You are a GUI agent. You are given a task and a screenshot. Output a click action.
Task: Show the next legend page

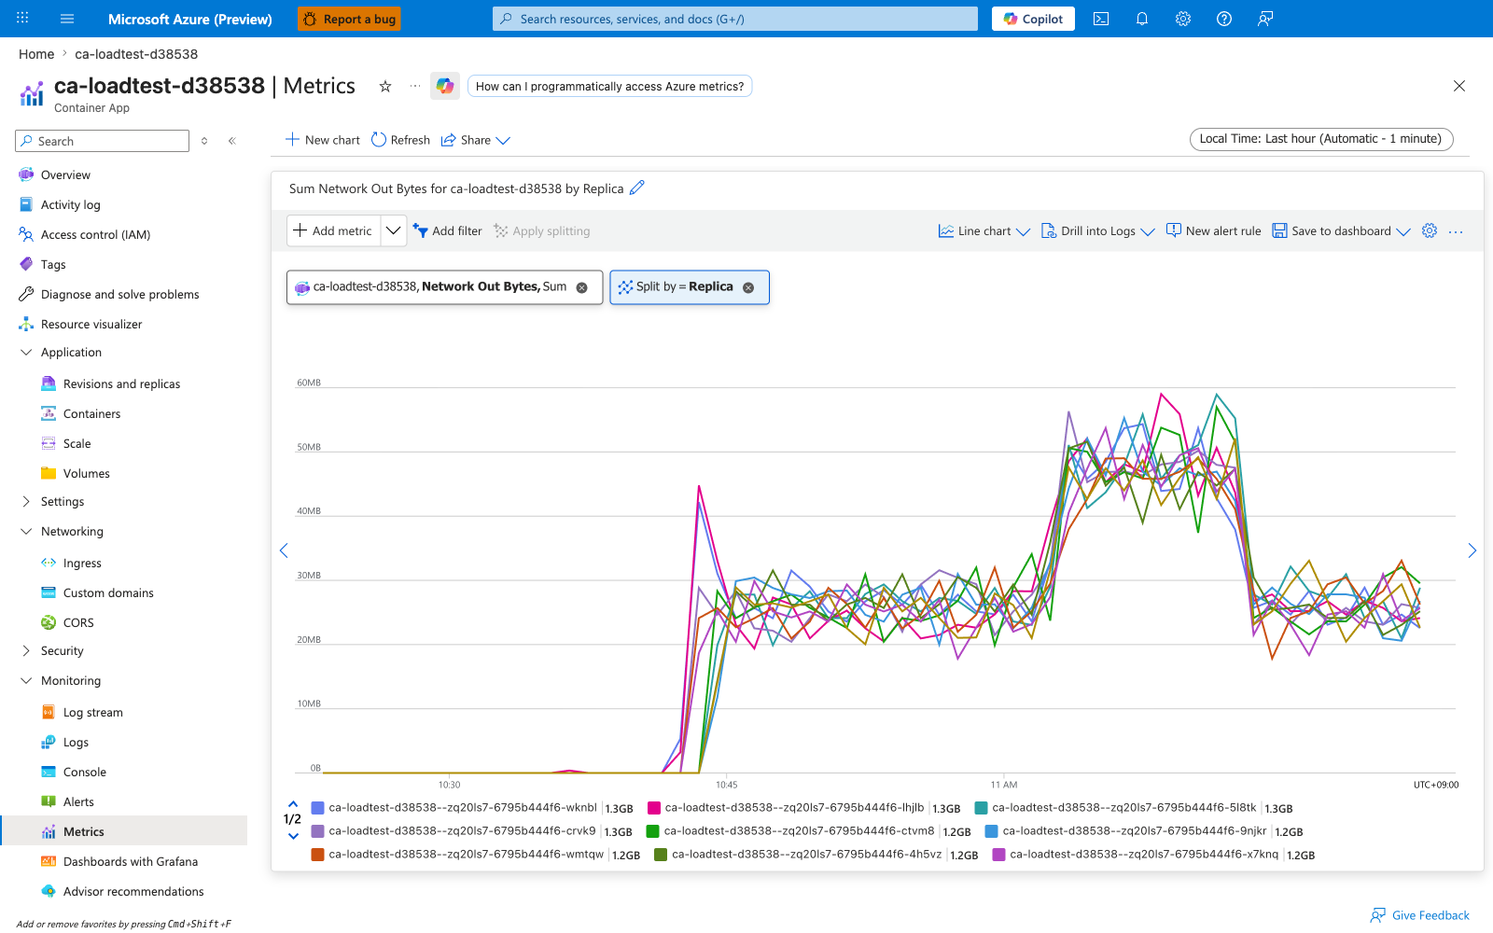pyautogui.click(x=293, y=836)
